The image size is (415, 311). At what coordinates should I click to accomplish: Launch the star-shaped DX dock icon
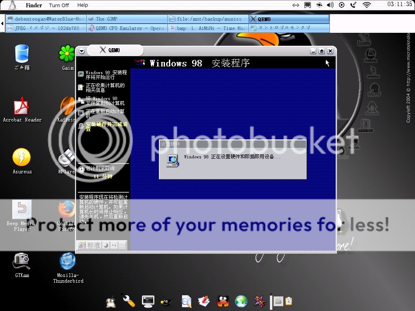(x=260, y=301)
